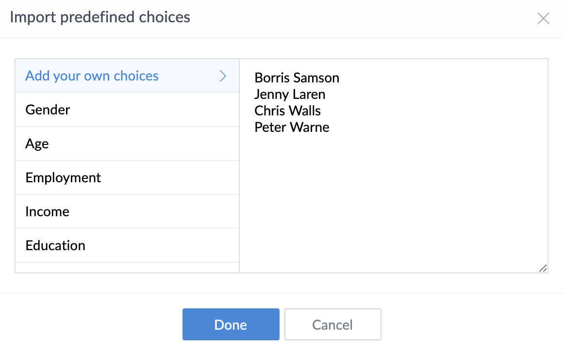Select the Add your own choices option
The width and height of the screenshot is (564, 351).
tap(92, 76)
